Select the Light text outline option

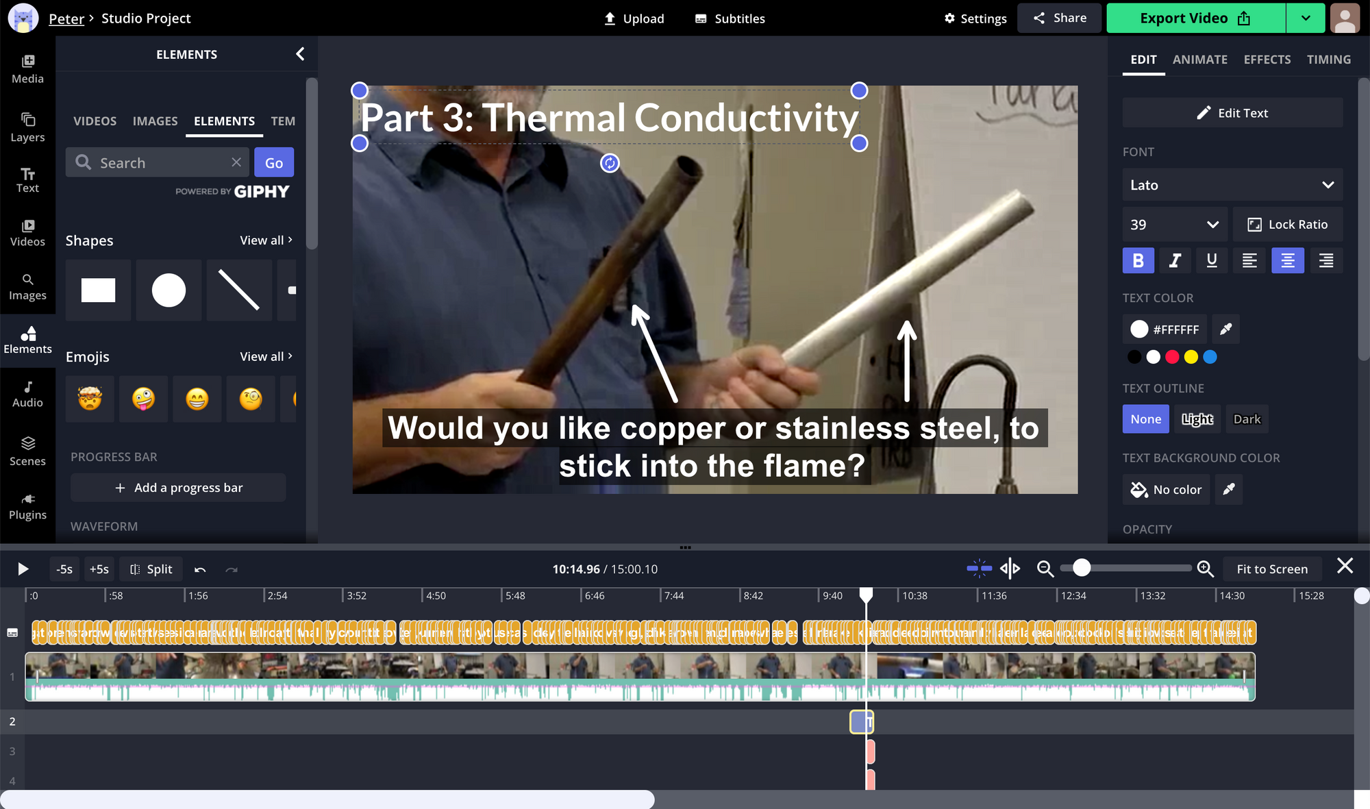click(x=1197, y=419)
